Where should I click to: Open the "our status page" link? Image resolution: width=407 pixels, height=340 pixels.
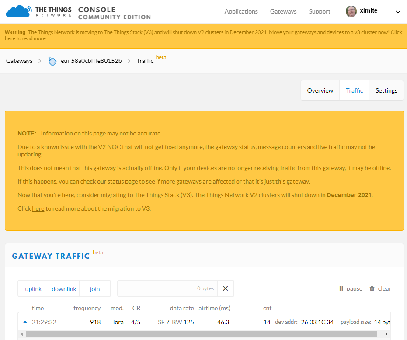coord(117,181)
